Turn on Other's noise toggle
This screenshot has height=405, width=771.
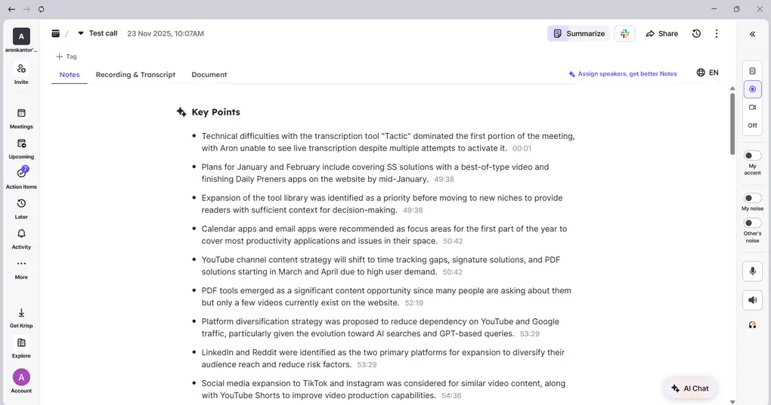coord(752,223)
